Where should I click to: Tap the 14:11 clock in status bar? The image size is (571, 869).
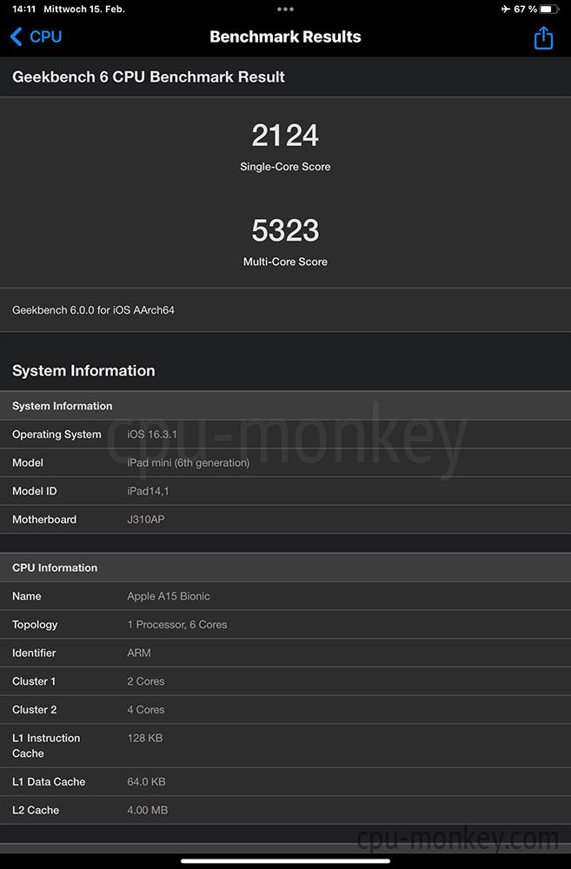(x=23, y=9)
